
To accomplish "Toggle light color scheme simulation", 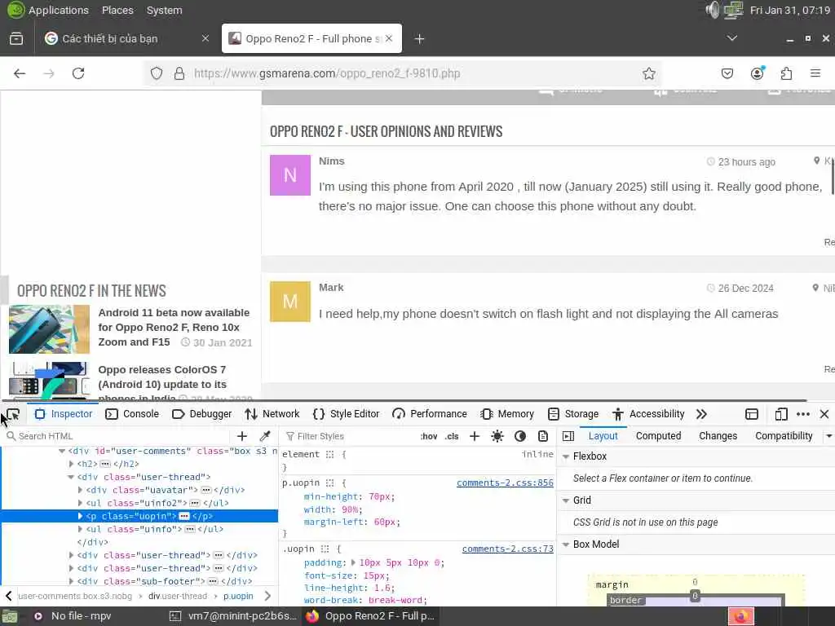I will (497, 437).
